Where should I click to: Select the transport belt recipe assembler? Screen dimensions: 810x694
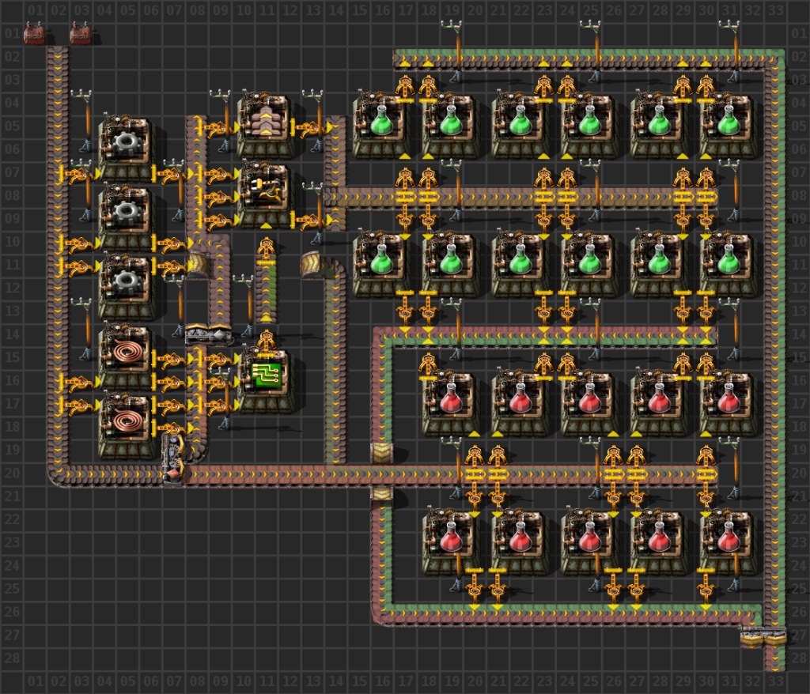click(266, 126)
